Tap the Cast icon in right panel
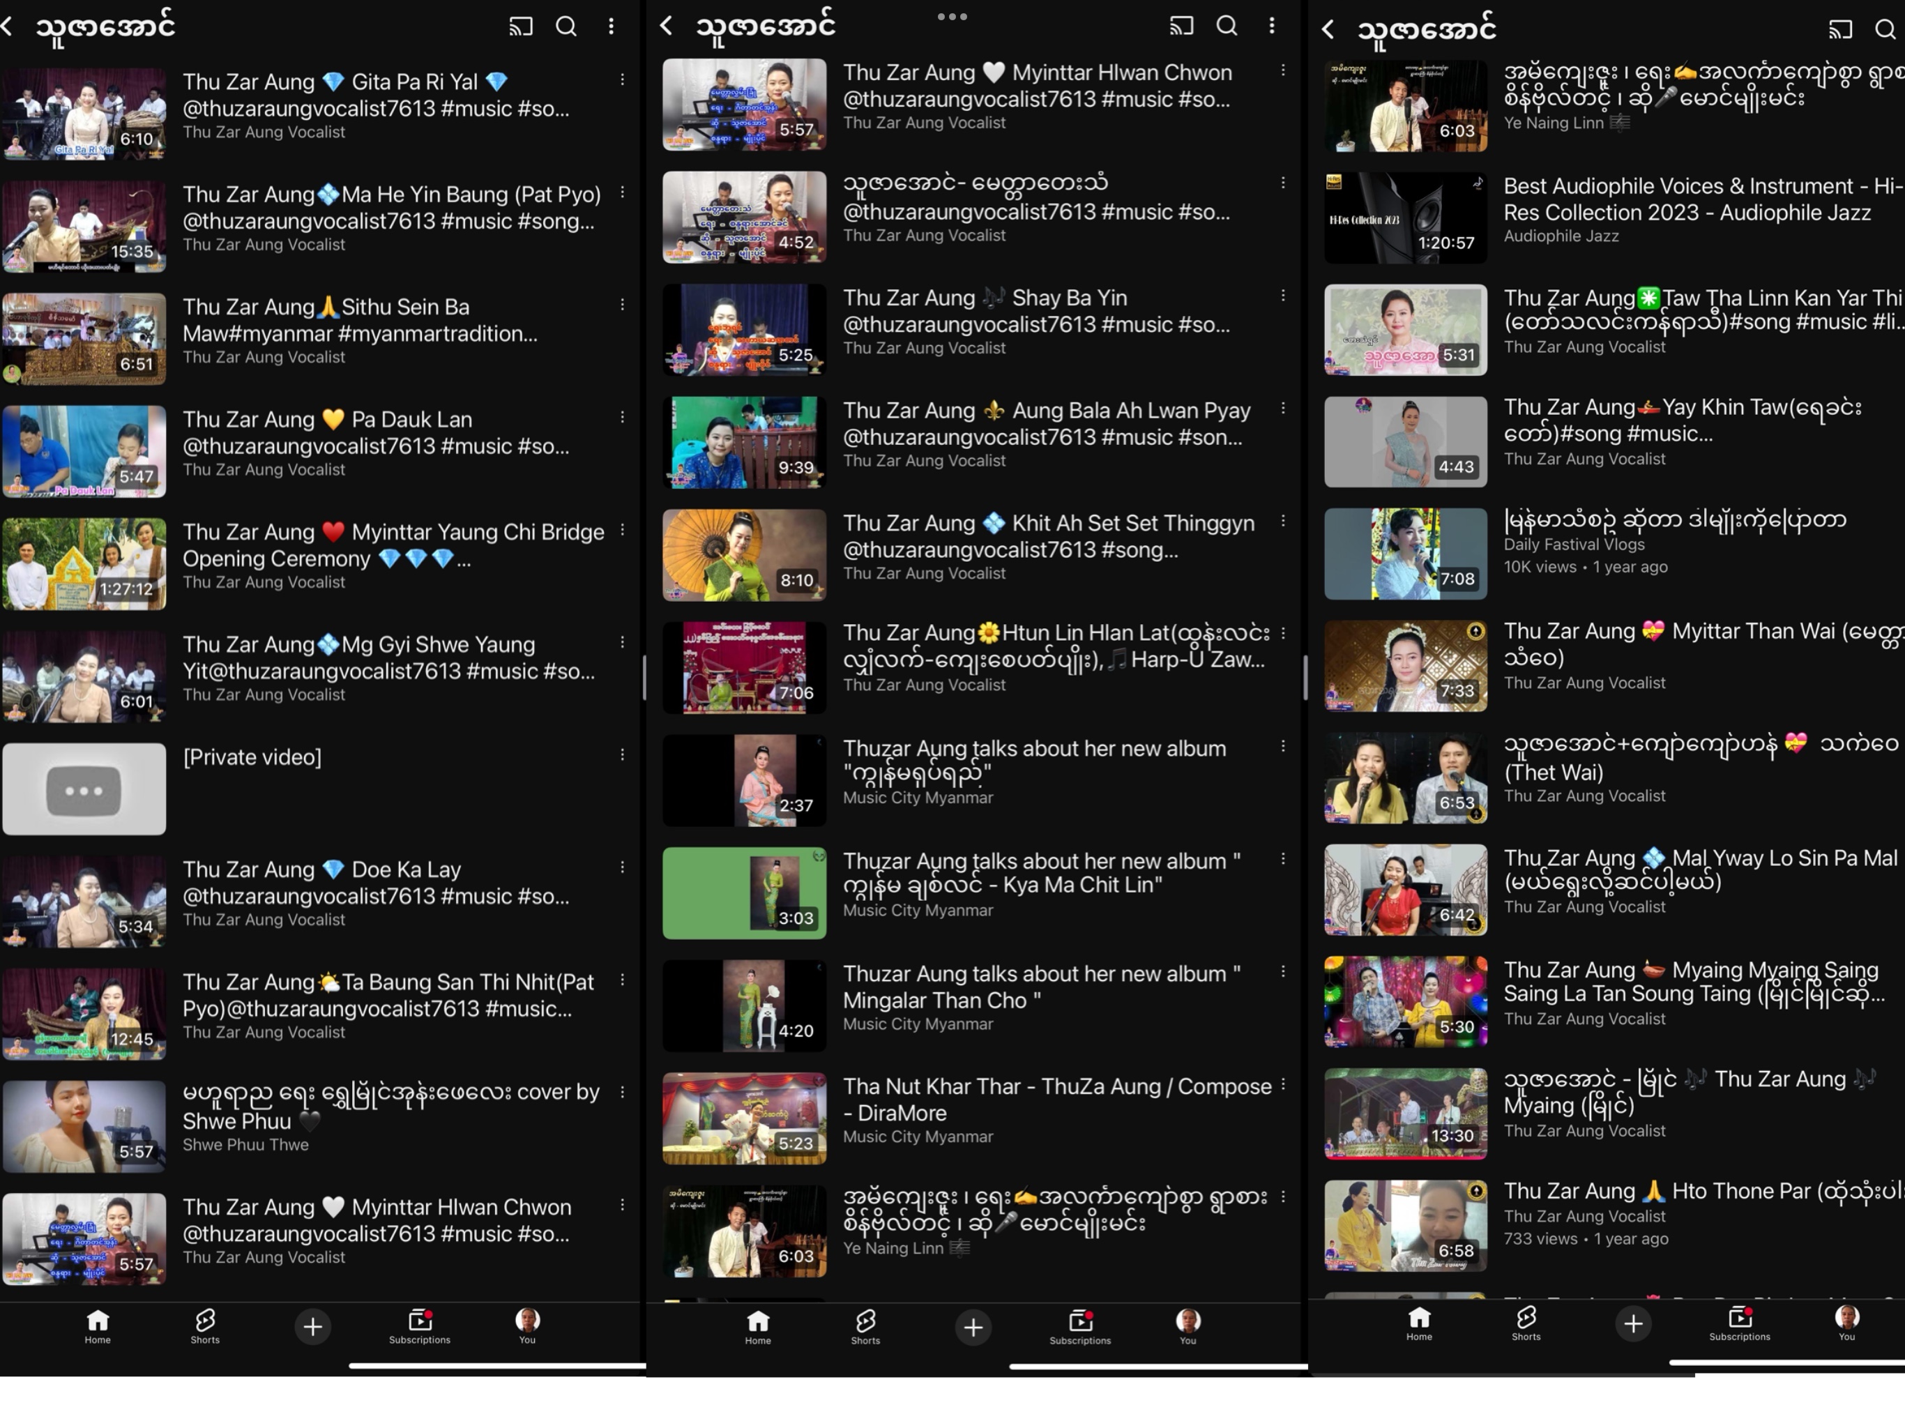 point(1840,29)
